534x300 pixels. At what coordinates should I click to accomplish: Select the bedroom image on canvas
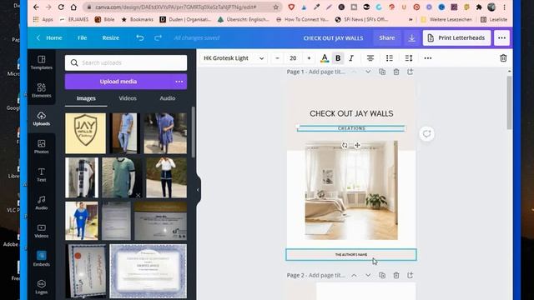pos(351,191)
